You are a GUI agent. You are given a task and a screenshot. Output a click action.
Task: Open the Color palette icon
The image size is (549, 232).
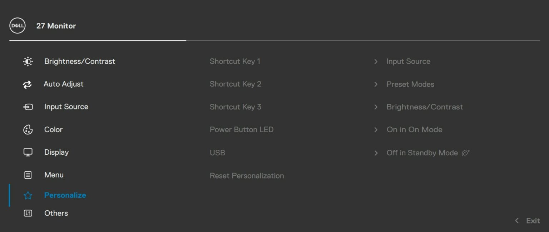click(x=28, y=130)
